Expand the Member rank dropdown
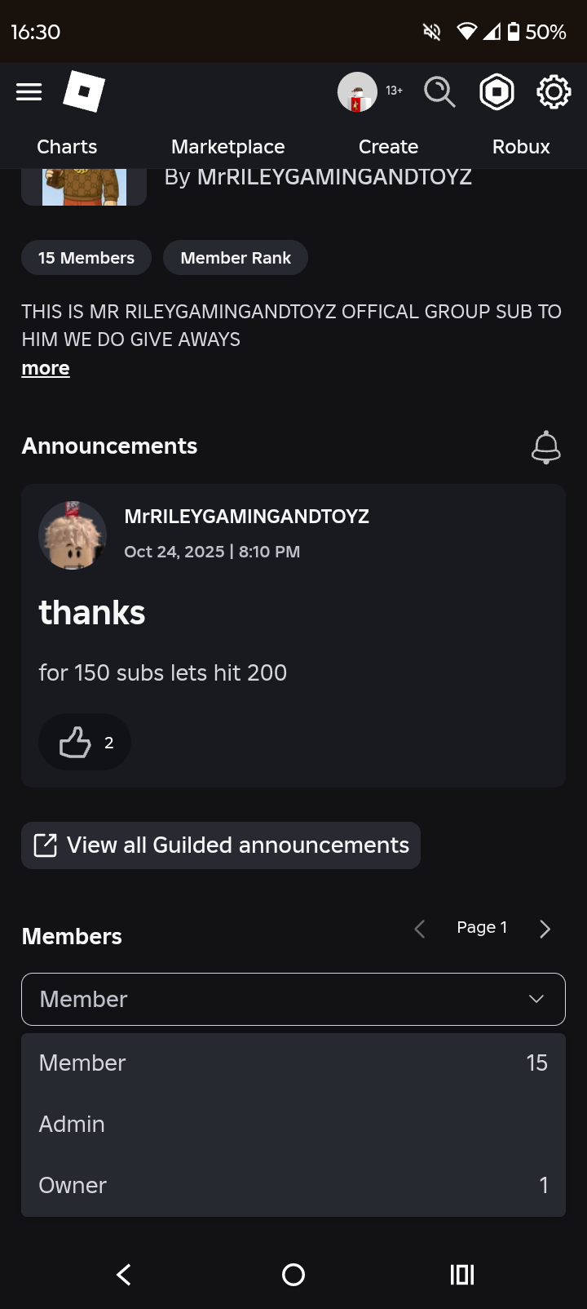 (293, 999)
